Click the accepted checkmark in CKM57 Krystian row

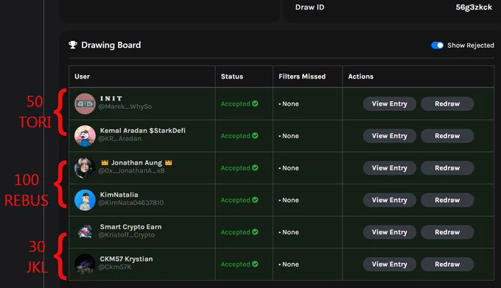255,264
